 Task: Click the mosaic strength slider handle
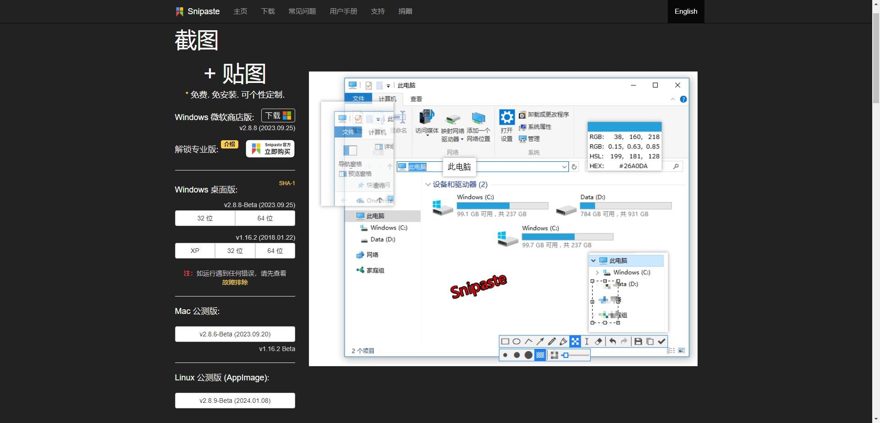tap(566, 355)
